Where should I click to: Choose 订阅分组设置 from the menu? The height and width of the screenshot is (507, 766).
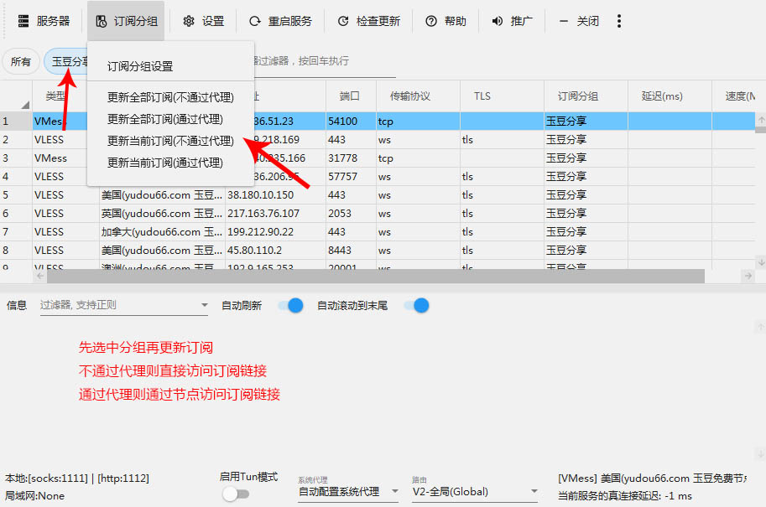(152, 66)
